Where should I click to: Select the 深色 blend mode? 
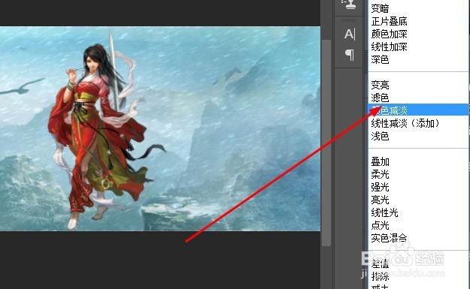(380, 59)
